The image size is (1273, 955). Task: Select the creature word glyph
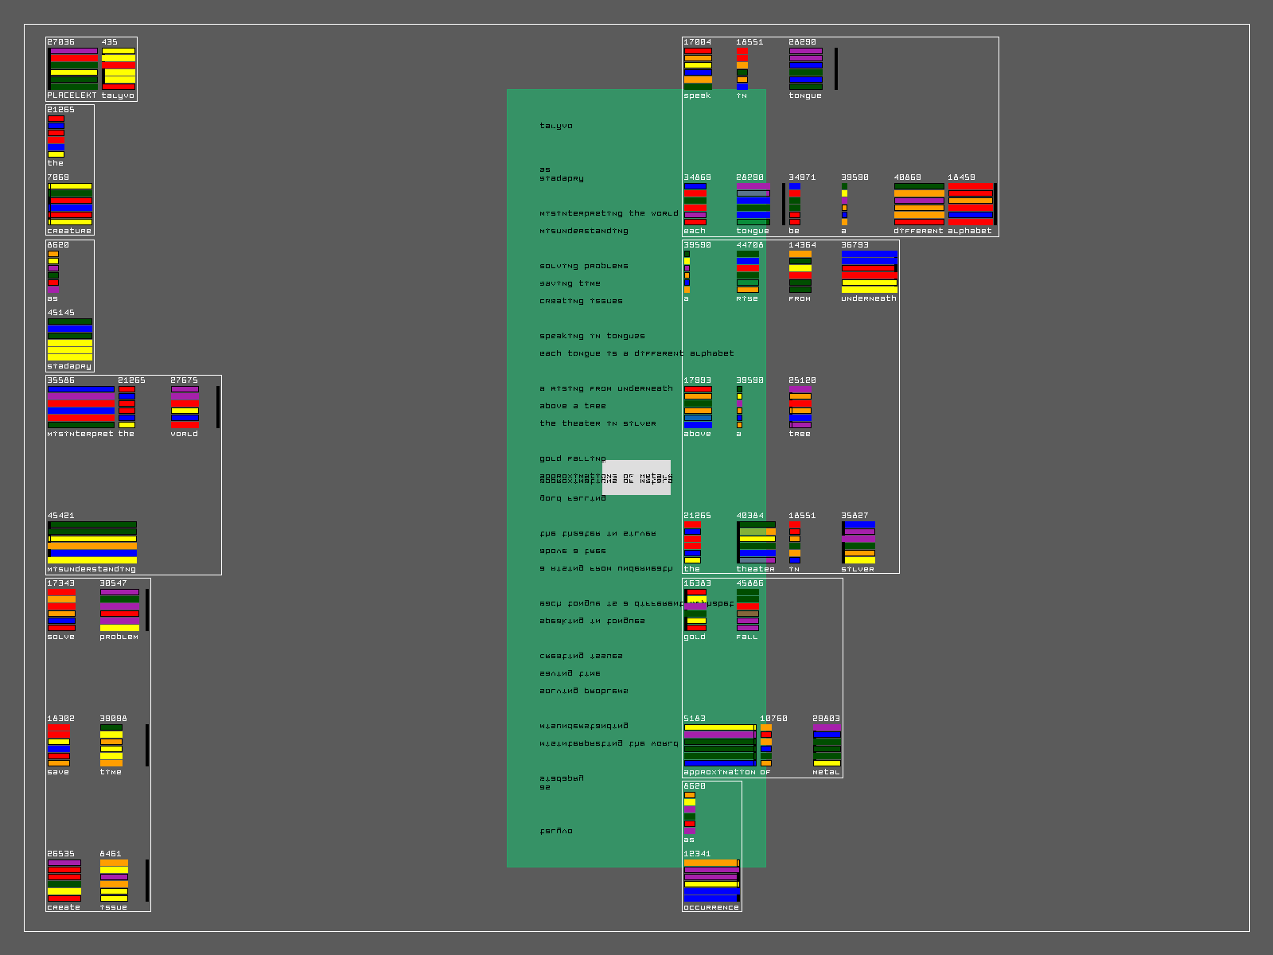click(70, 204)
